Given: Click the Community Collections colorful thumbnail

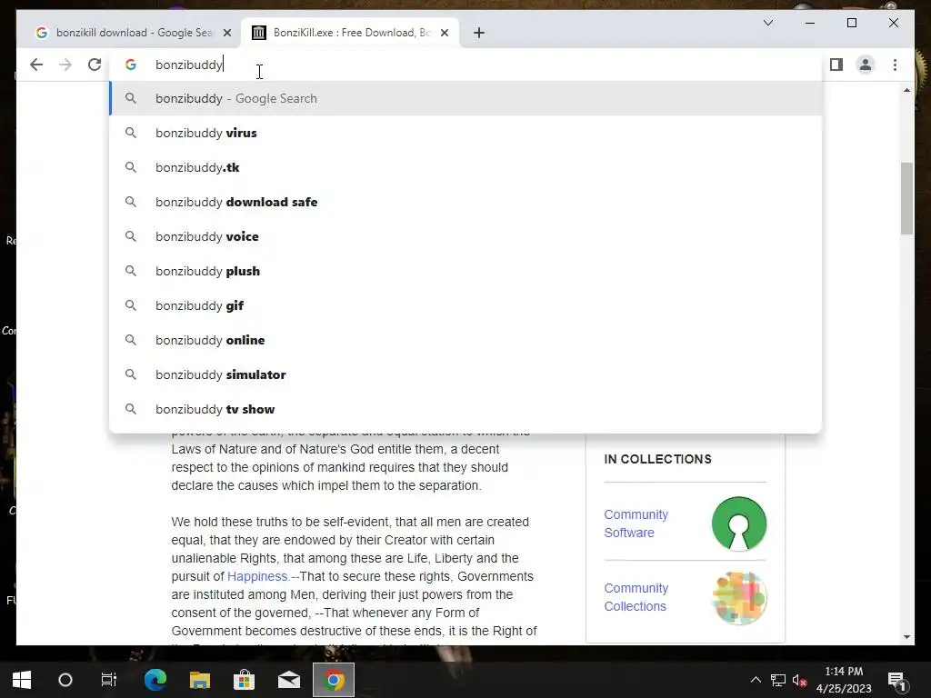Looking at the screenshot, I should pyautogui.click(x=739, y=598).
